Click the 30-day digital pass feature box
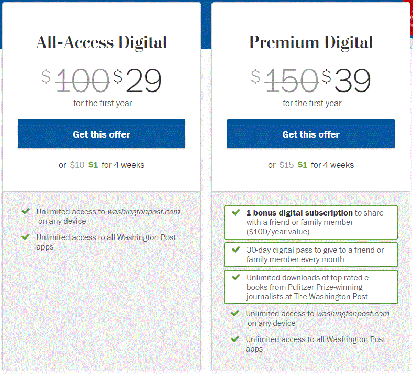 point(311,255)
